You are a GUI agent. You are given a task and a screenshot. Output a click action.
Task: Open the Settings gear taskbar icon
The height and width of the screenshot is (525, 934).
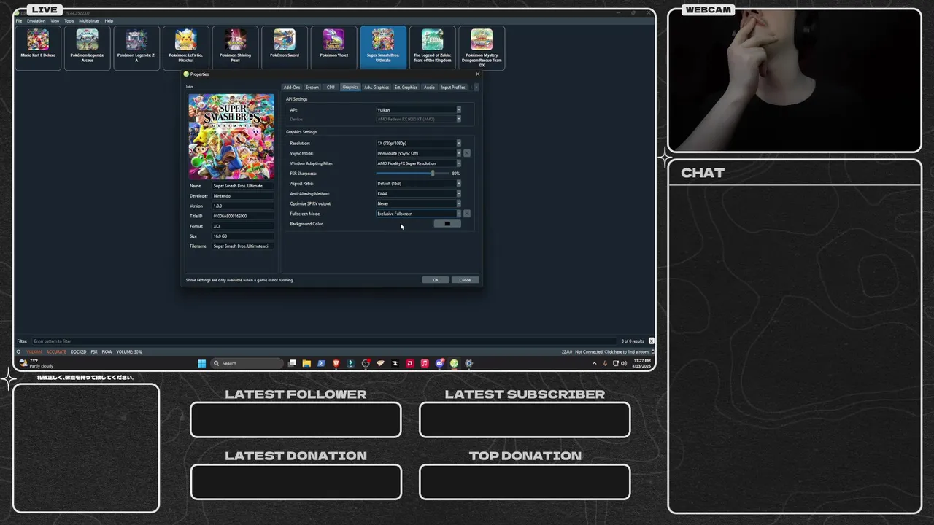(x=468, y=363)
